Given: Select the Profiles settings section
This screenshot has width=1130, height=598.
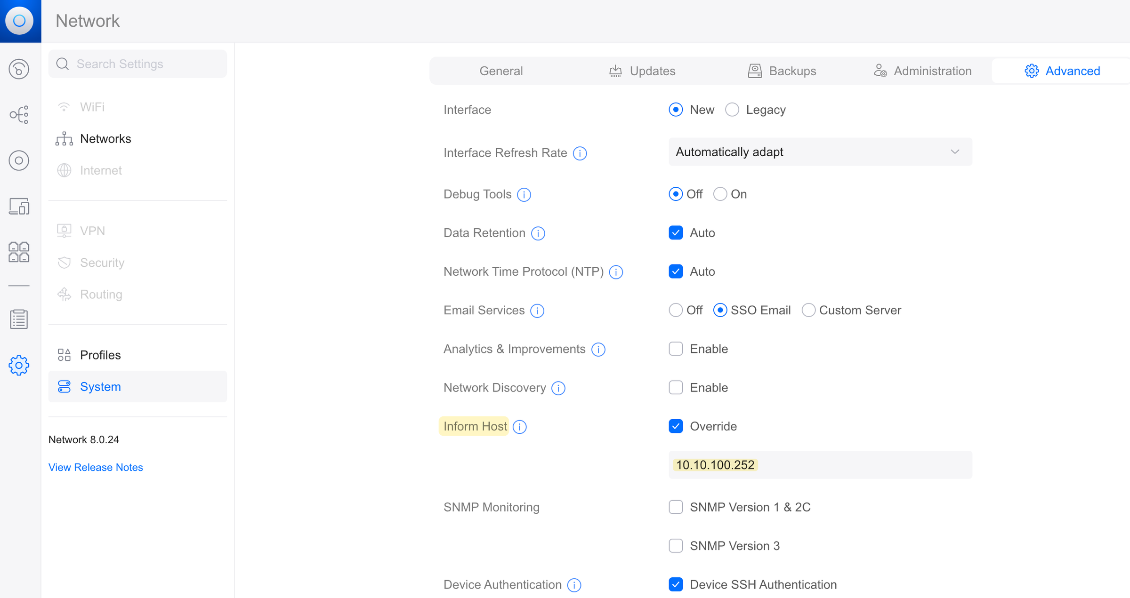Looking at the screenshot, I should 100,355.
